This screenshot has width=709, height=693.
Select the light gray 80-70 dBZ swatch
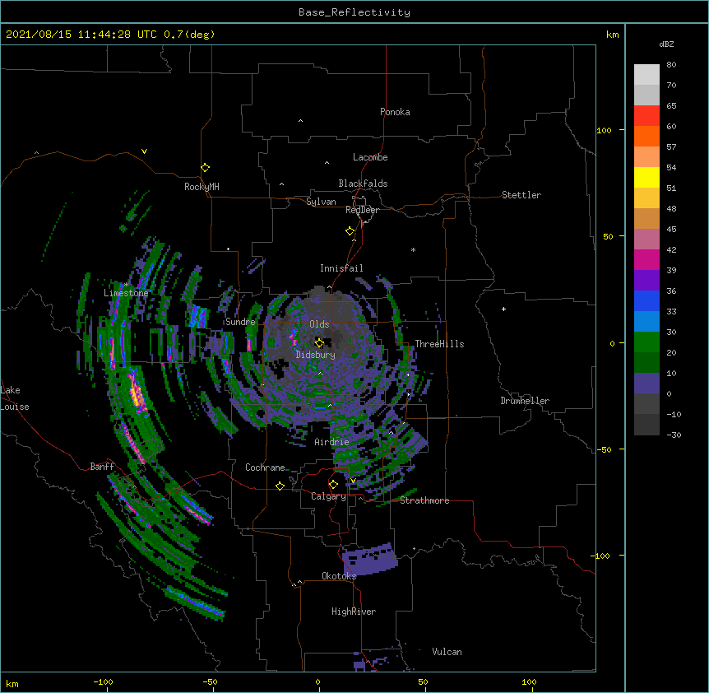646,75
